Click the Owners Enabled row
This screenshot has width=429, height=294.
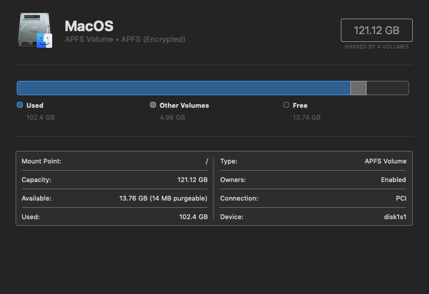[x=313, y=180]
